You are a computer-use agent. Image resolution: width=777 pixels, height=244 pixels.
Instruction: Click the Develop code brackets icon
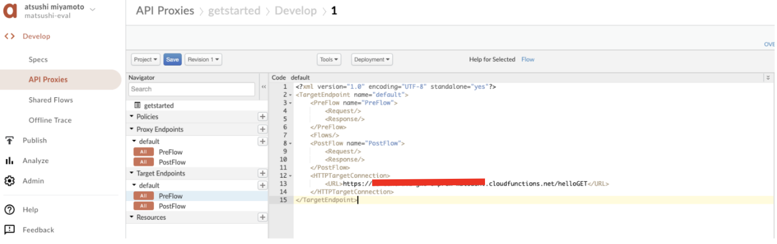click(9, 36)
